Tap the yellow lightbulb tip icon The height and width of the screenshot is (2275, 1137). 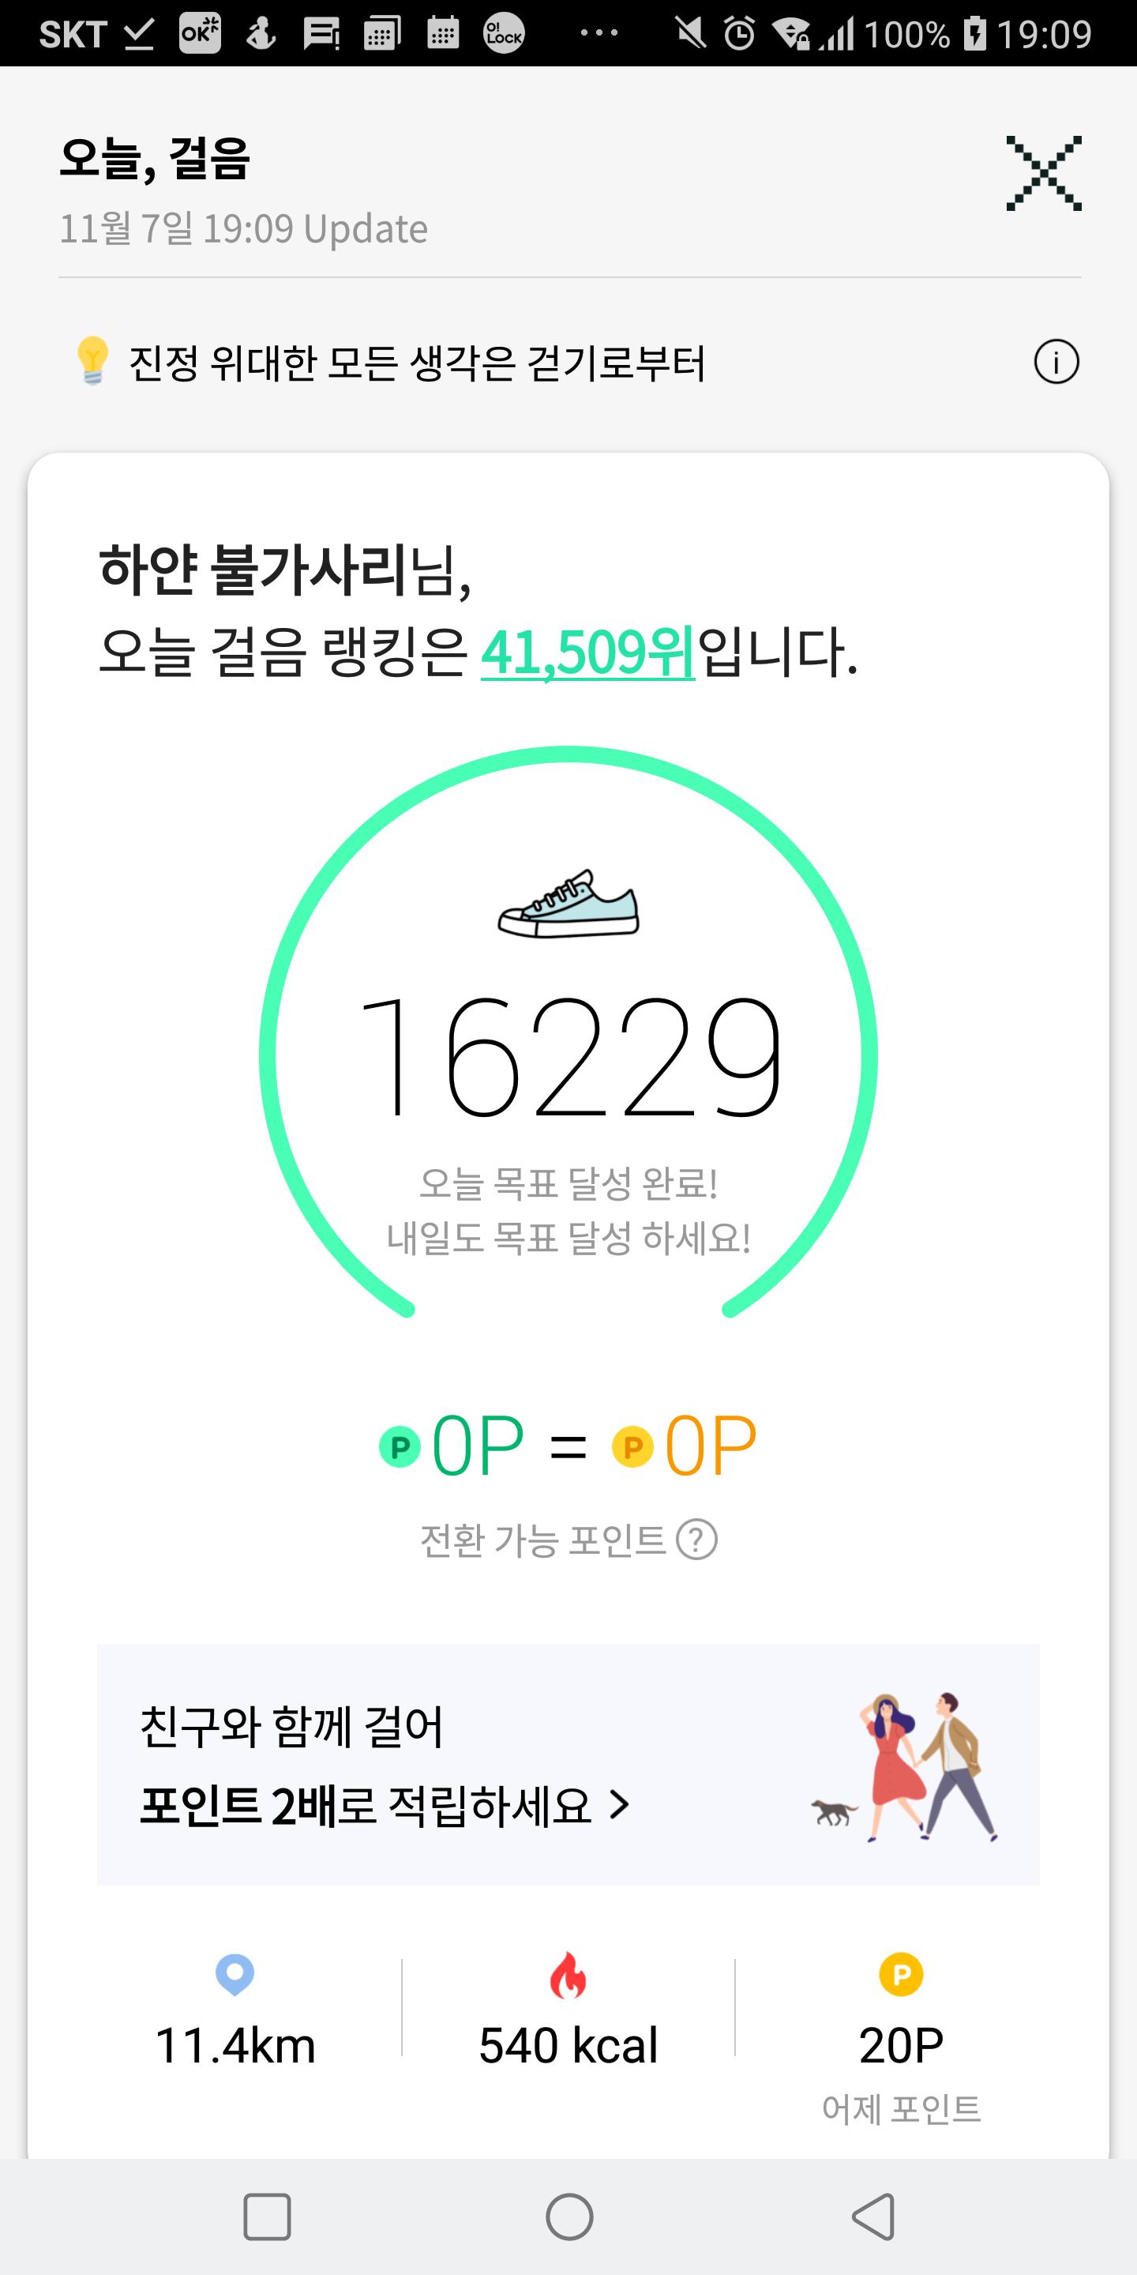[x=92, y=360]
